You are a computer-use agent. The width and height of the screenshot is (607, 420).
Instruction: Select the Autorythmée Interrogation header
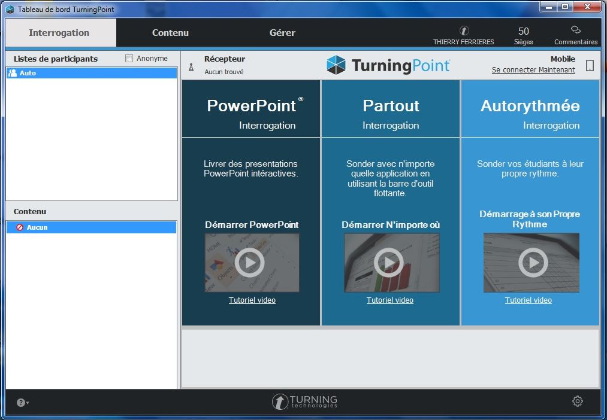tap(530, 109)
